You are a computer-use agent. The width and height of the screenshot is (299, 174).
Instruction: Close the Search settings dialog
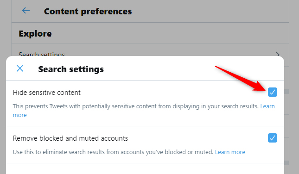(20, 68)
